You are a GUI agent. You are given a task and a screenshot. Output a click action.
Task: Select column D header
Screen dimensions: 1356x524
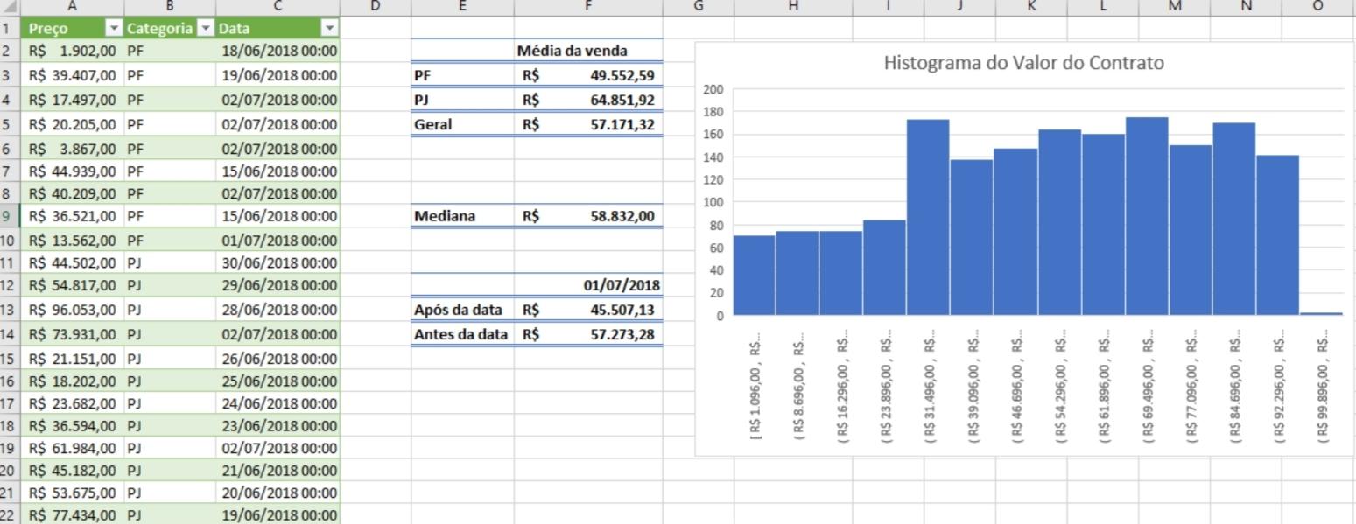(375, 7)
